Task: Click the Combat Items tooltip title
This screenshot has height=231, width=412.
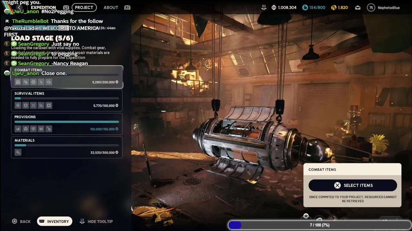Action: (x=322, y=169)
